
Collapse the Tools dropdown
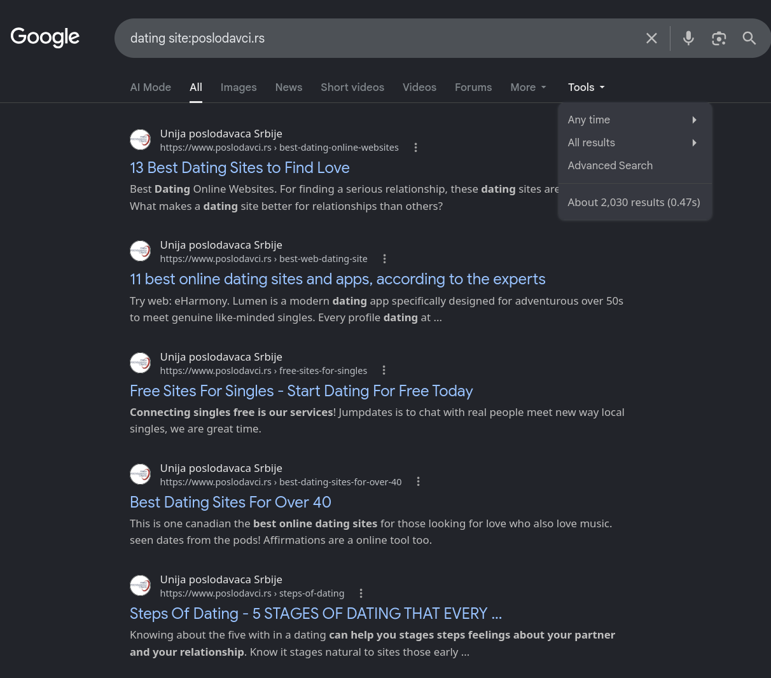[587, 87]
